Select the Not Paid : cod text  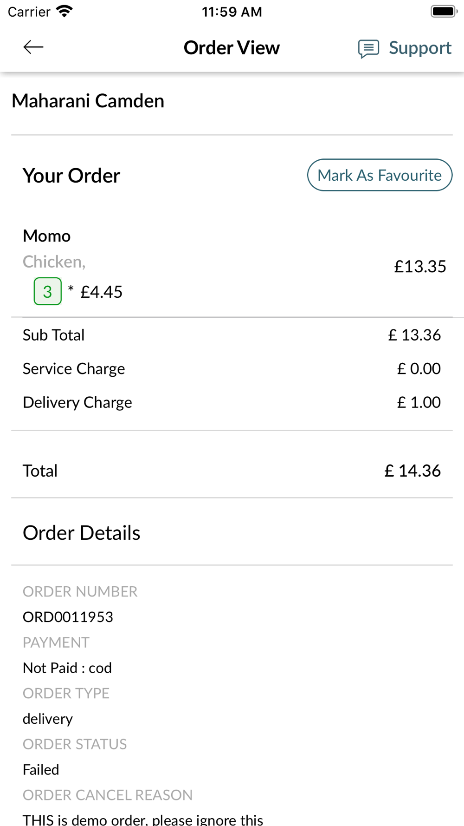67,668
